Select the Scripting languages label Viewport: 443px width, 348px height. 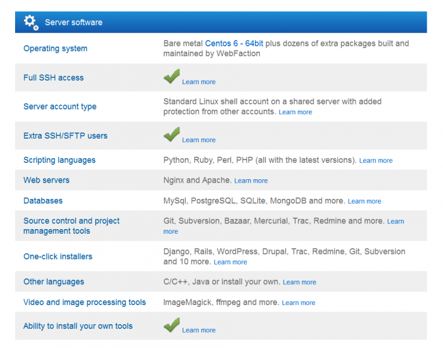click(59, 160)
